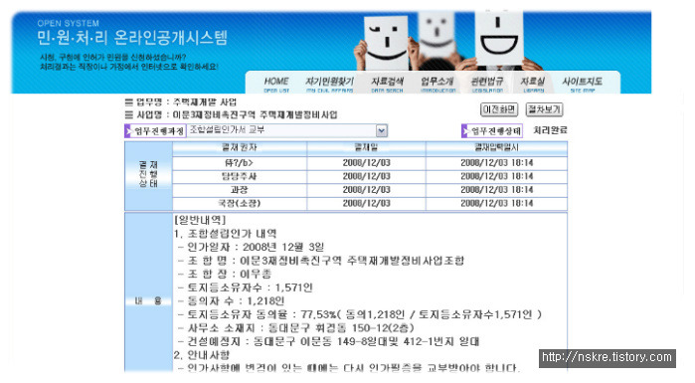
Task: Click the big open-mouth smiley banner image
Action: coord(499,38)
